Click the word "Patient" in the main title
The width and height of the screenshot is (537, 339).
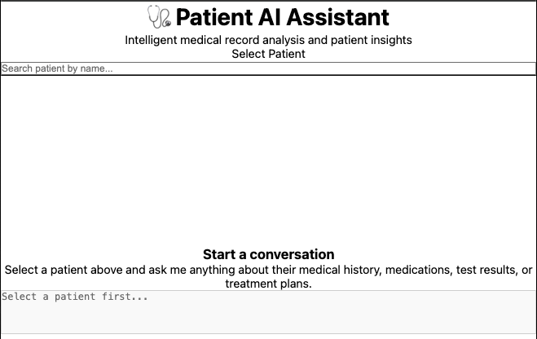(213, 17)
